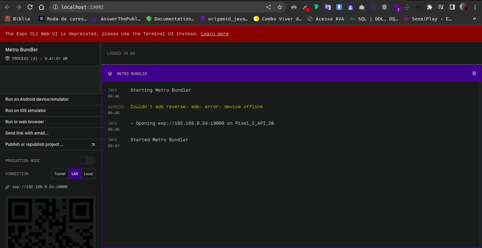Select Tunnel connection type
The width and height of the screenshot is (482, 248).
tap(60, 174)
